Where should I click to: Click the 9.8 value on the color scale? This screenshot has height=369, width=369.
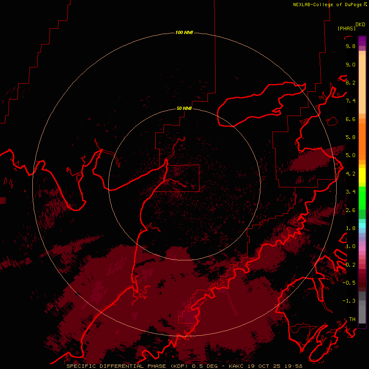(x=351, y=46)
